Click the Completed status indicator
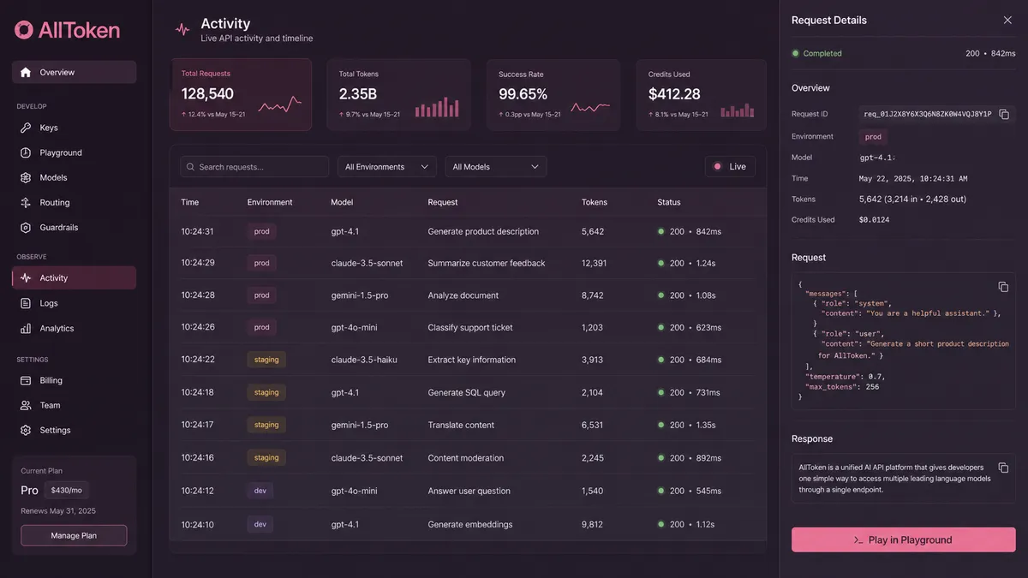Screen dimensions: 1028x578 tap(817, 53)
